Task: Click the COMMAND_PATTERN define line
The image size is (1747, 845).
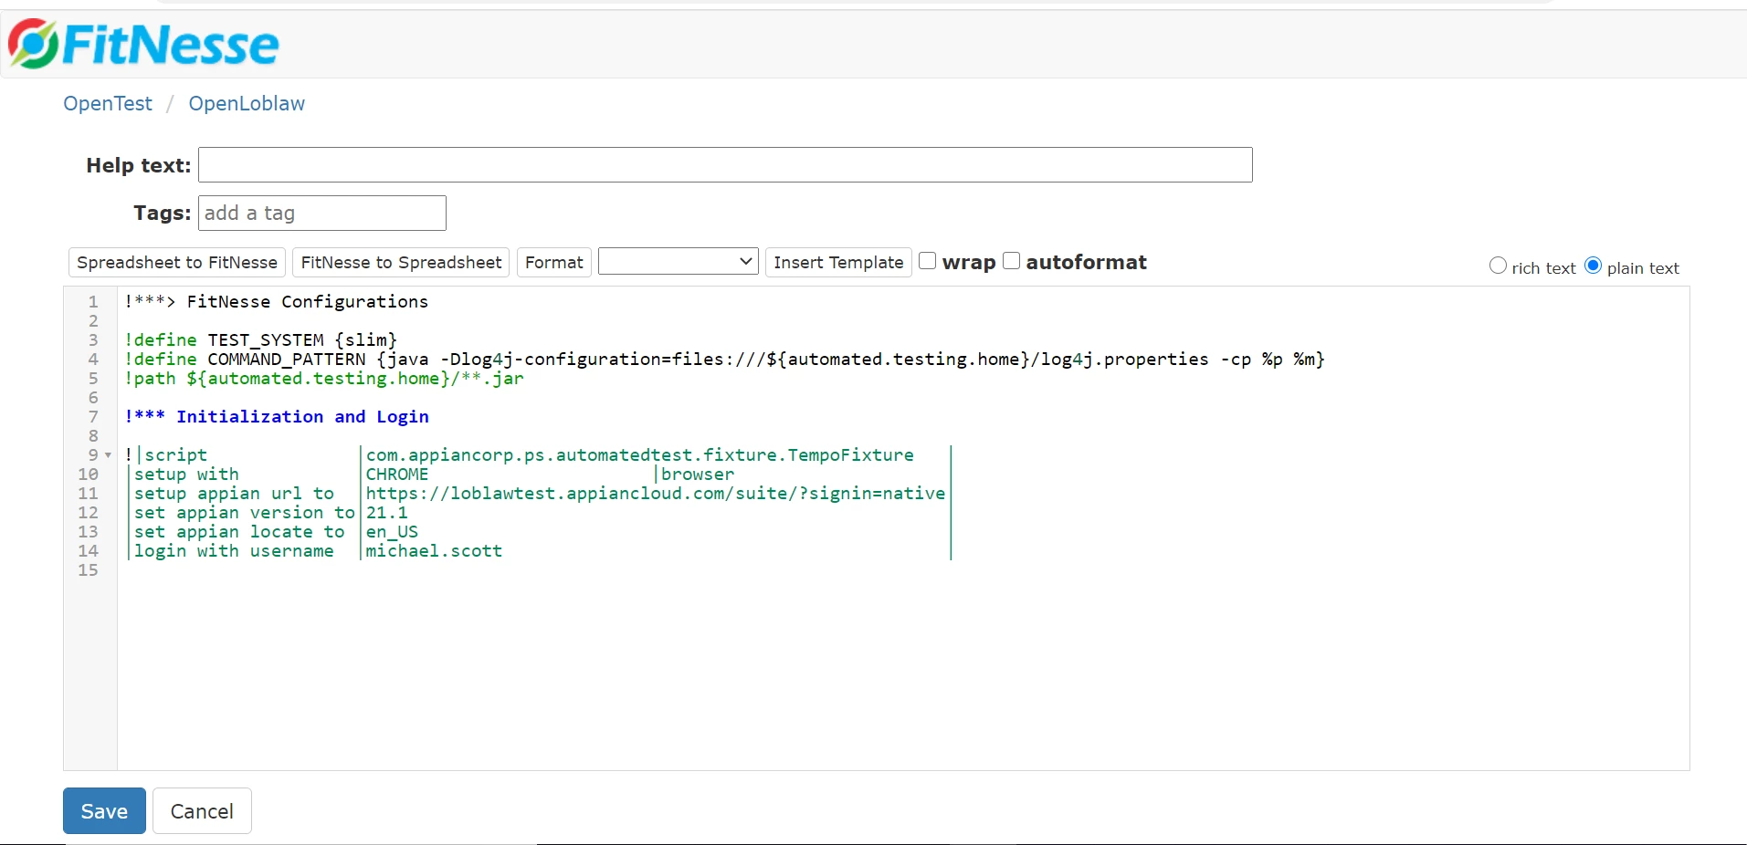Action: point(724,360)
